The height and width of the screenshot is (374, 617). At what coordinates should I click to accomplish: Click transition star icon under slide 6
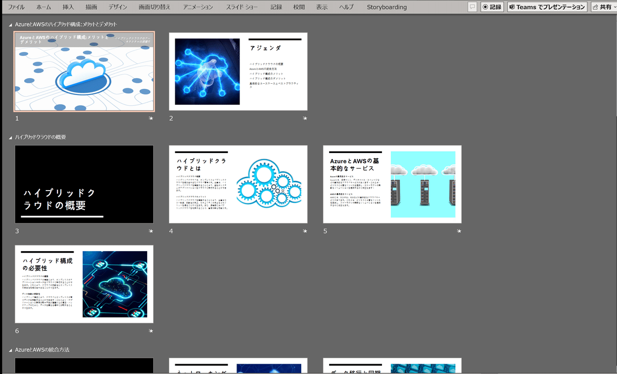click(x=151, y=331)
